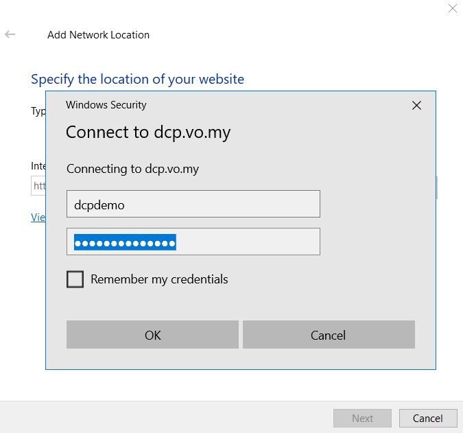Click the 'Windows Security' title text
Image resolution: width=463 pixels, height=433 pixels.
106,105
